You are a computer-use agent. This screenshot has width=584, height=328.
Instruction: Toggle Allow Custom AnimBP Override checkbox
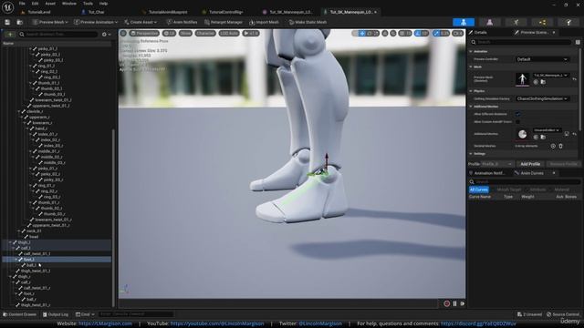[517, 121]
